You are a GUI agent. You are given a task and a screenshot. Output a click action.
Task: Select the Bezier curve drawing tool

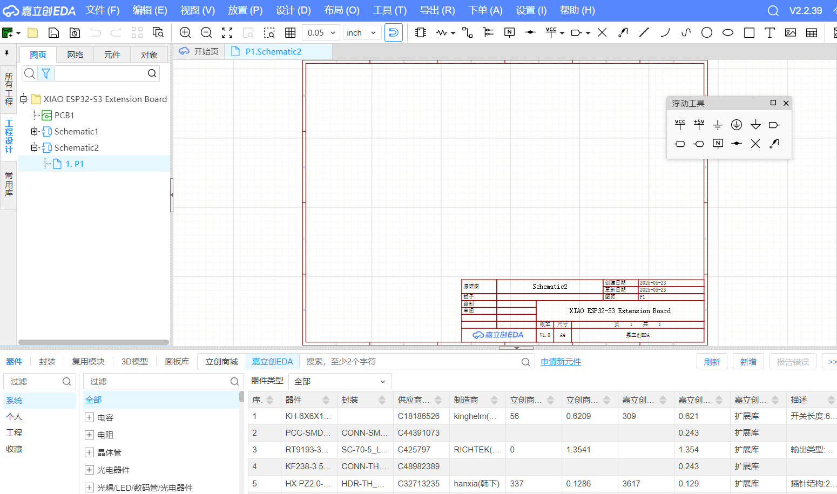pyautogui.click(x=686, y=32)
